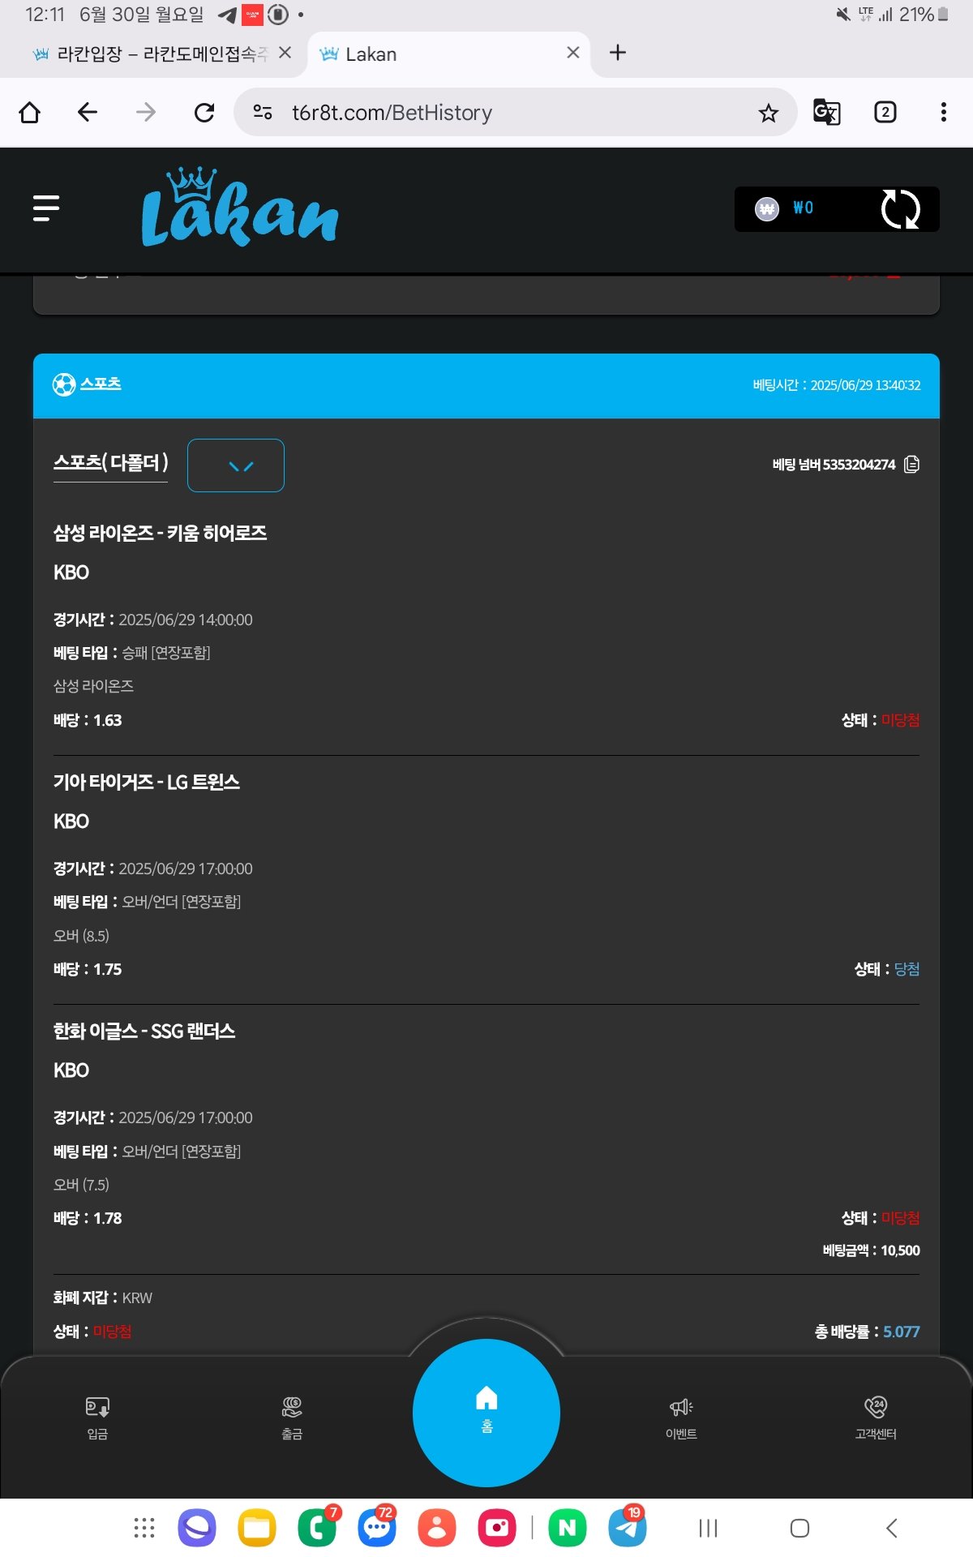Refresh the balance with the reload icon
This screenshot has width=973, height=1557.
coord(900,209)
